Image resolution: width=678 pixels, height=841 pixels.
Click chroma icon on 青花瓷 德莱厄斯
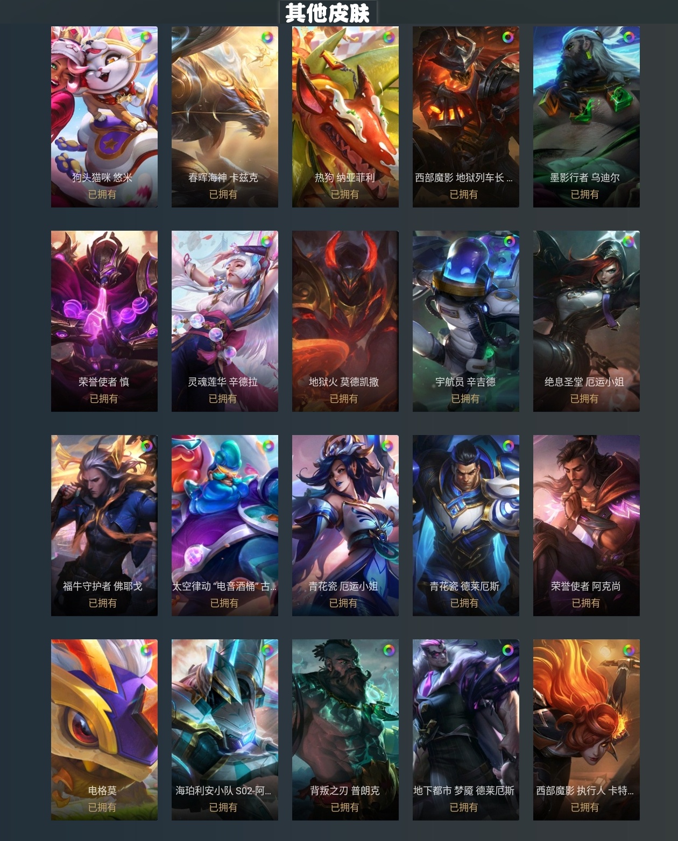click(x=508, y=446)
